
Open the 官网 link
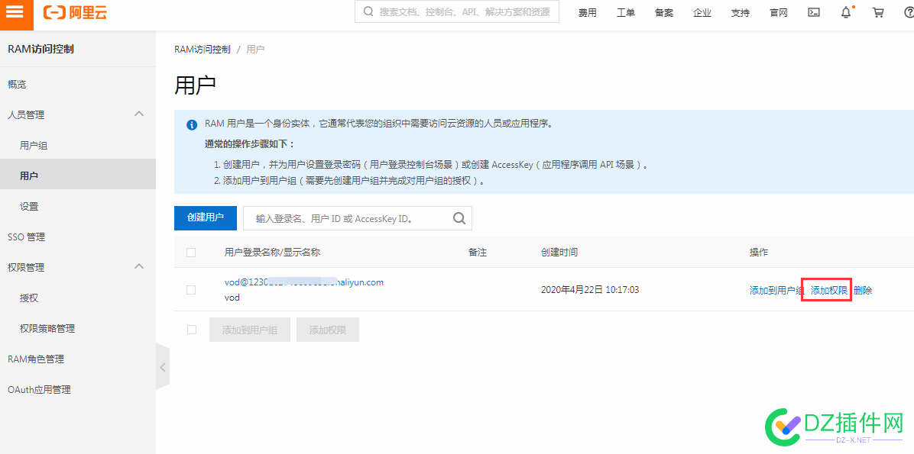779,13
